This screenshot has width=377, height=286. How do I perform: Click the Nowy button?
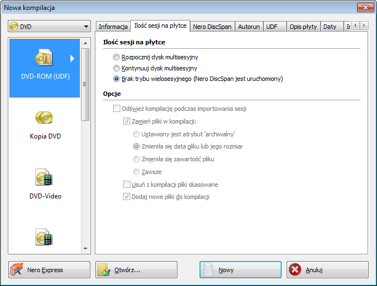pyautogui.click(x=241, y=270)
